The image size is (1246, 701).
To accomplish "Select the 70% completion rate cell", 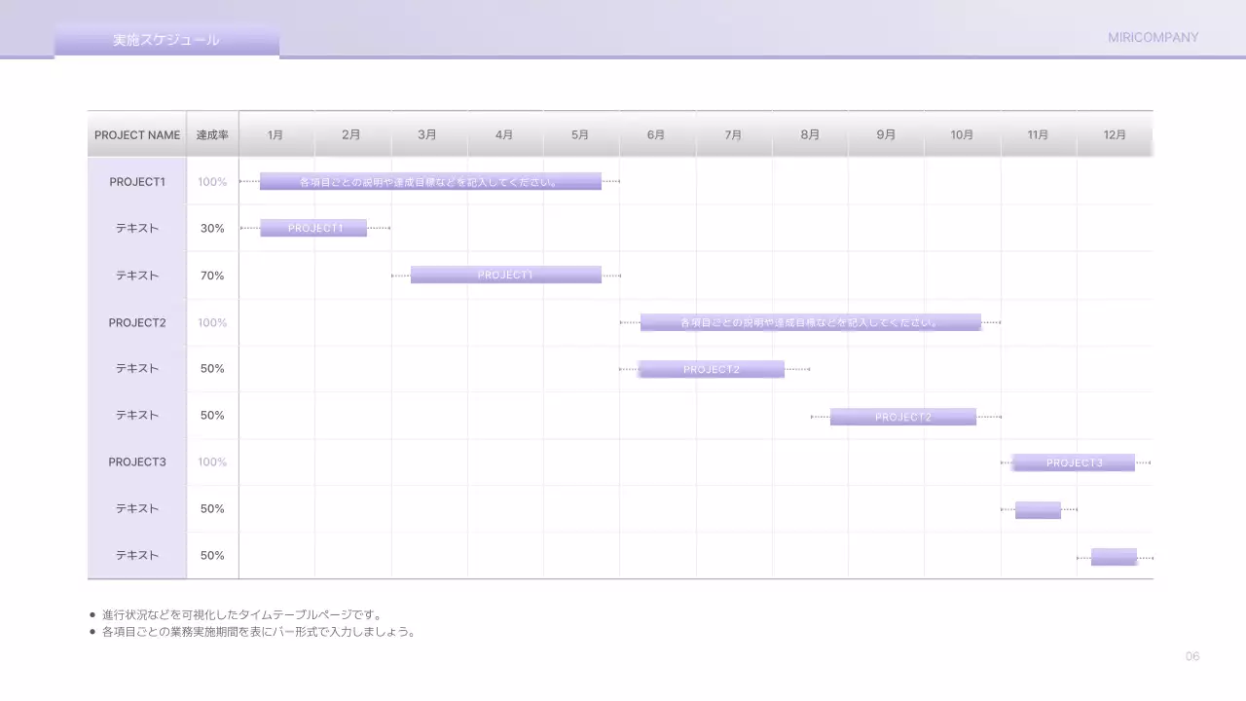I will point(212,276).
